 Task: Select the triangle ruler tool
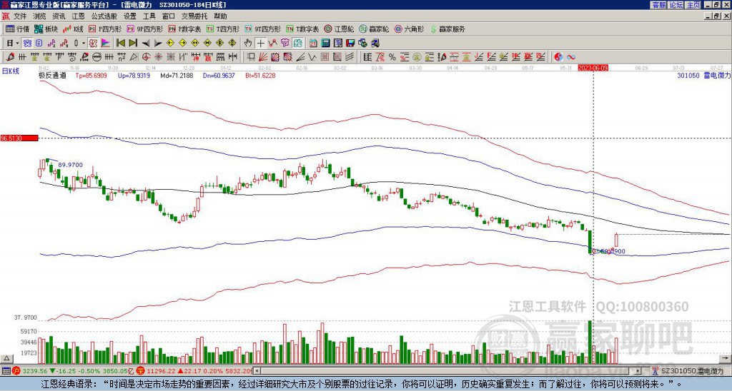click(134, 57)
